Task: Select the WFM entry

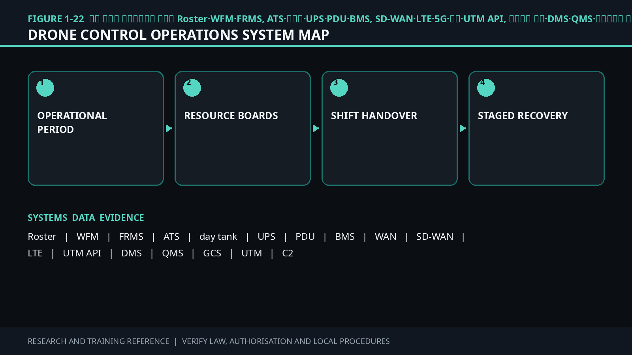Action: [87, 237]
